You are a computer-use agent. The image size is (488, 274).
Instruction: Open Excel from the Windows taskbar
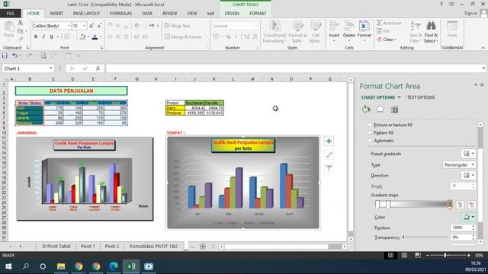pos(131,266)
